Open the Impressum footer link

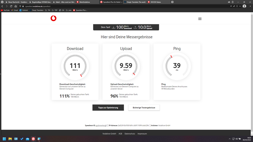click(142, 134)
